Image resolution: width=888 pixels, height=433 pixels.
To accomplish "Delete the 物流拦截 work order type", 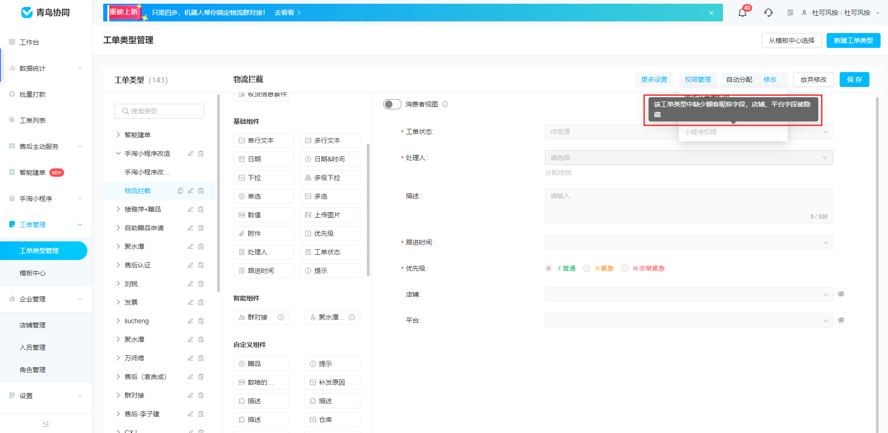I will 201,191.
